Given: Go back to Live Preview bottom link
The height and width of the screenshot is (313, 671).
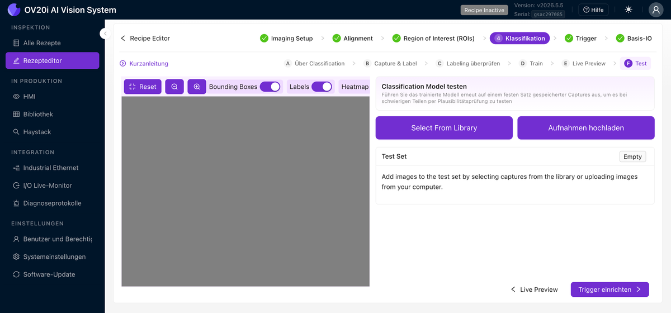Looking at the screenshot, I should 534,290.
